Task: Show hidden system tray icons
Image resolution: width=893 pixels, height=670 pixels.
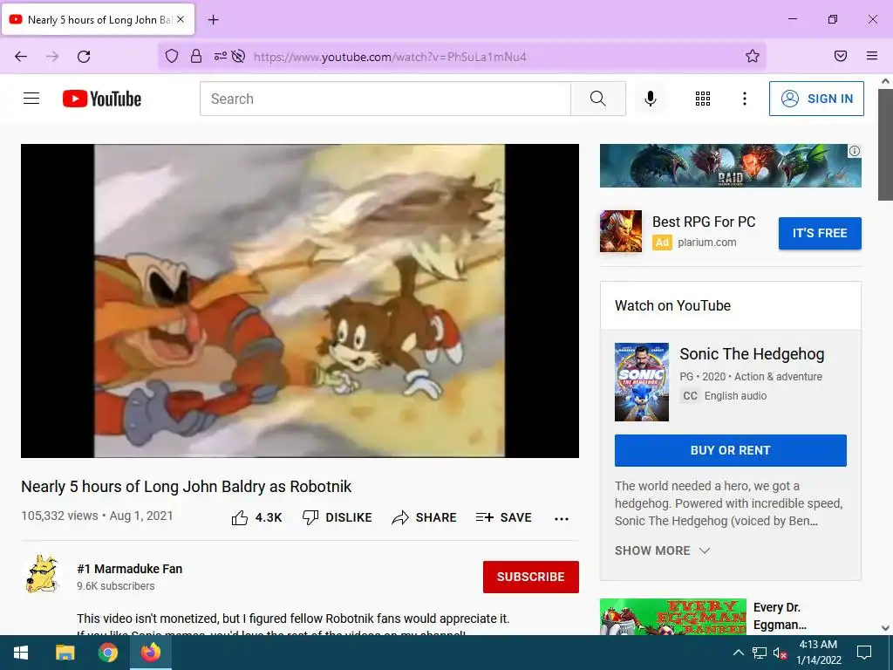Action: [738, 653]
